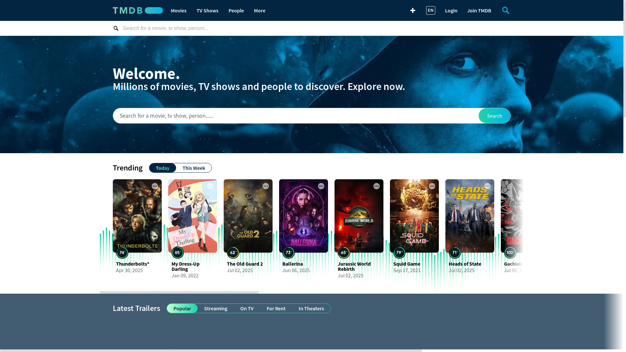Image resolution: width=626 pixels, height=352 pixels.
Task: Open My Dress-Up Darling title link
Action: coord(186,266)
